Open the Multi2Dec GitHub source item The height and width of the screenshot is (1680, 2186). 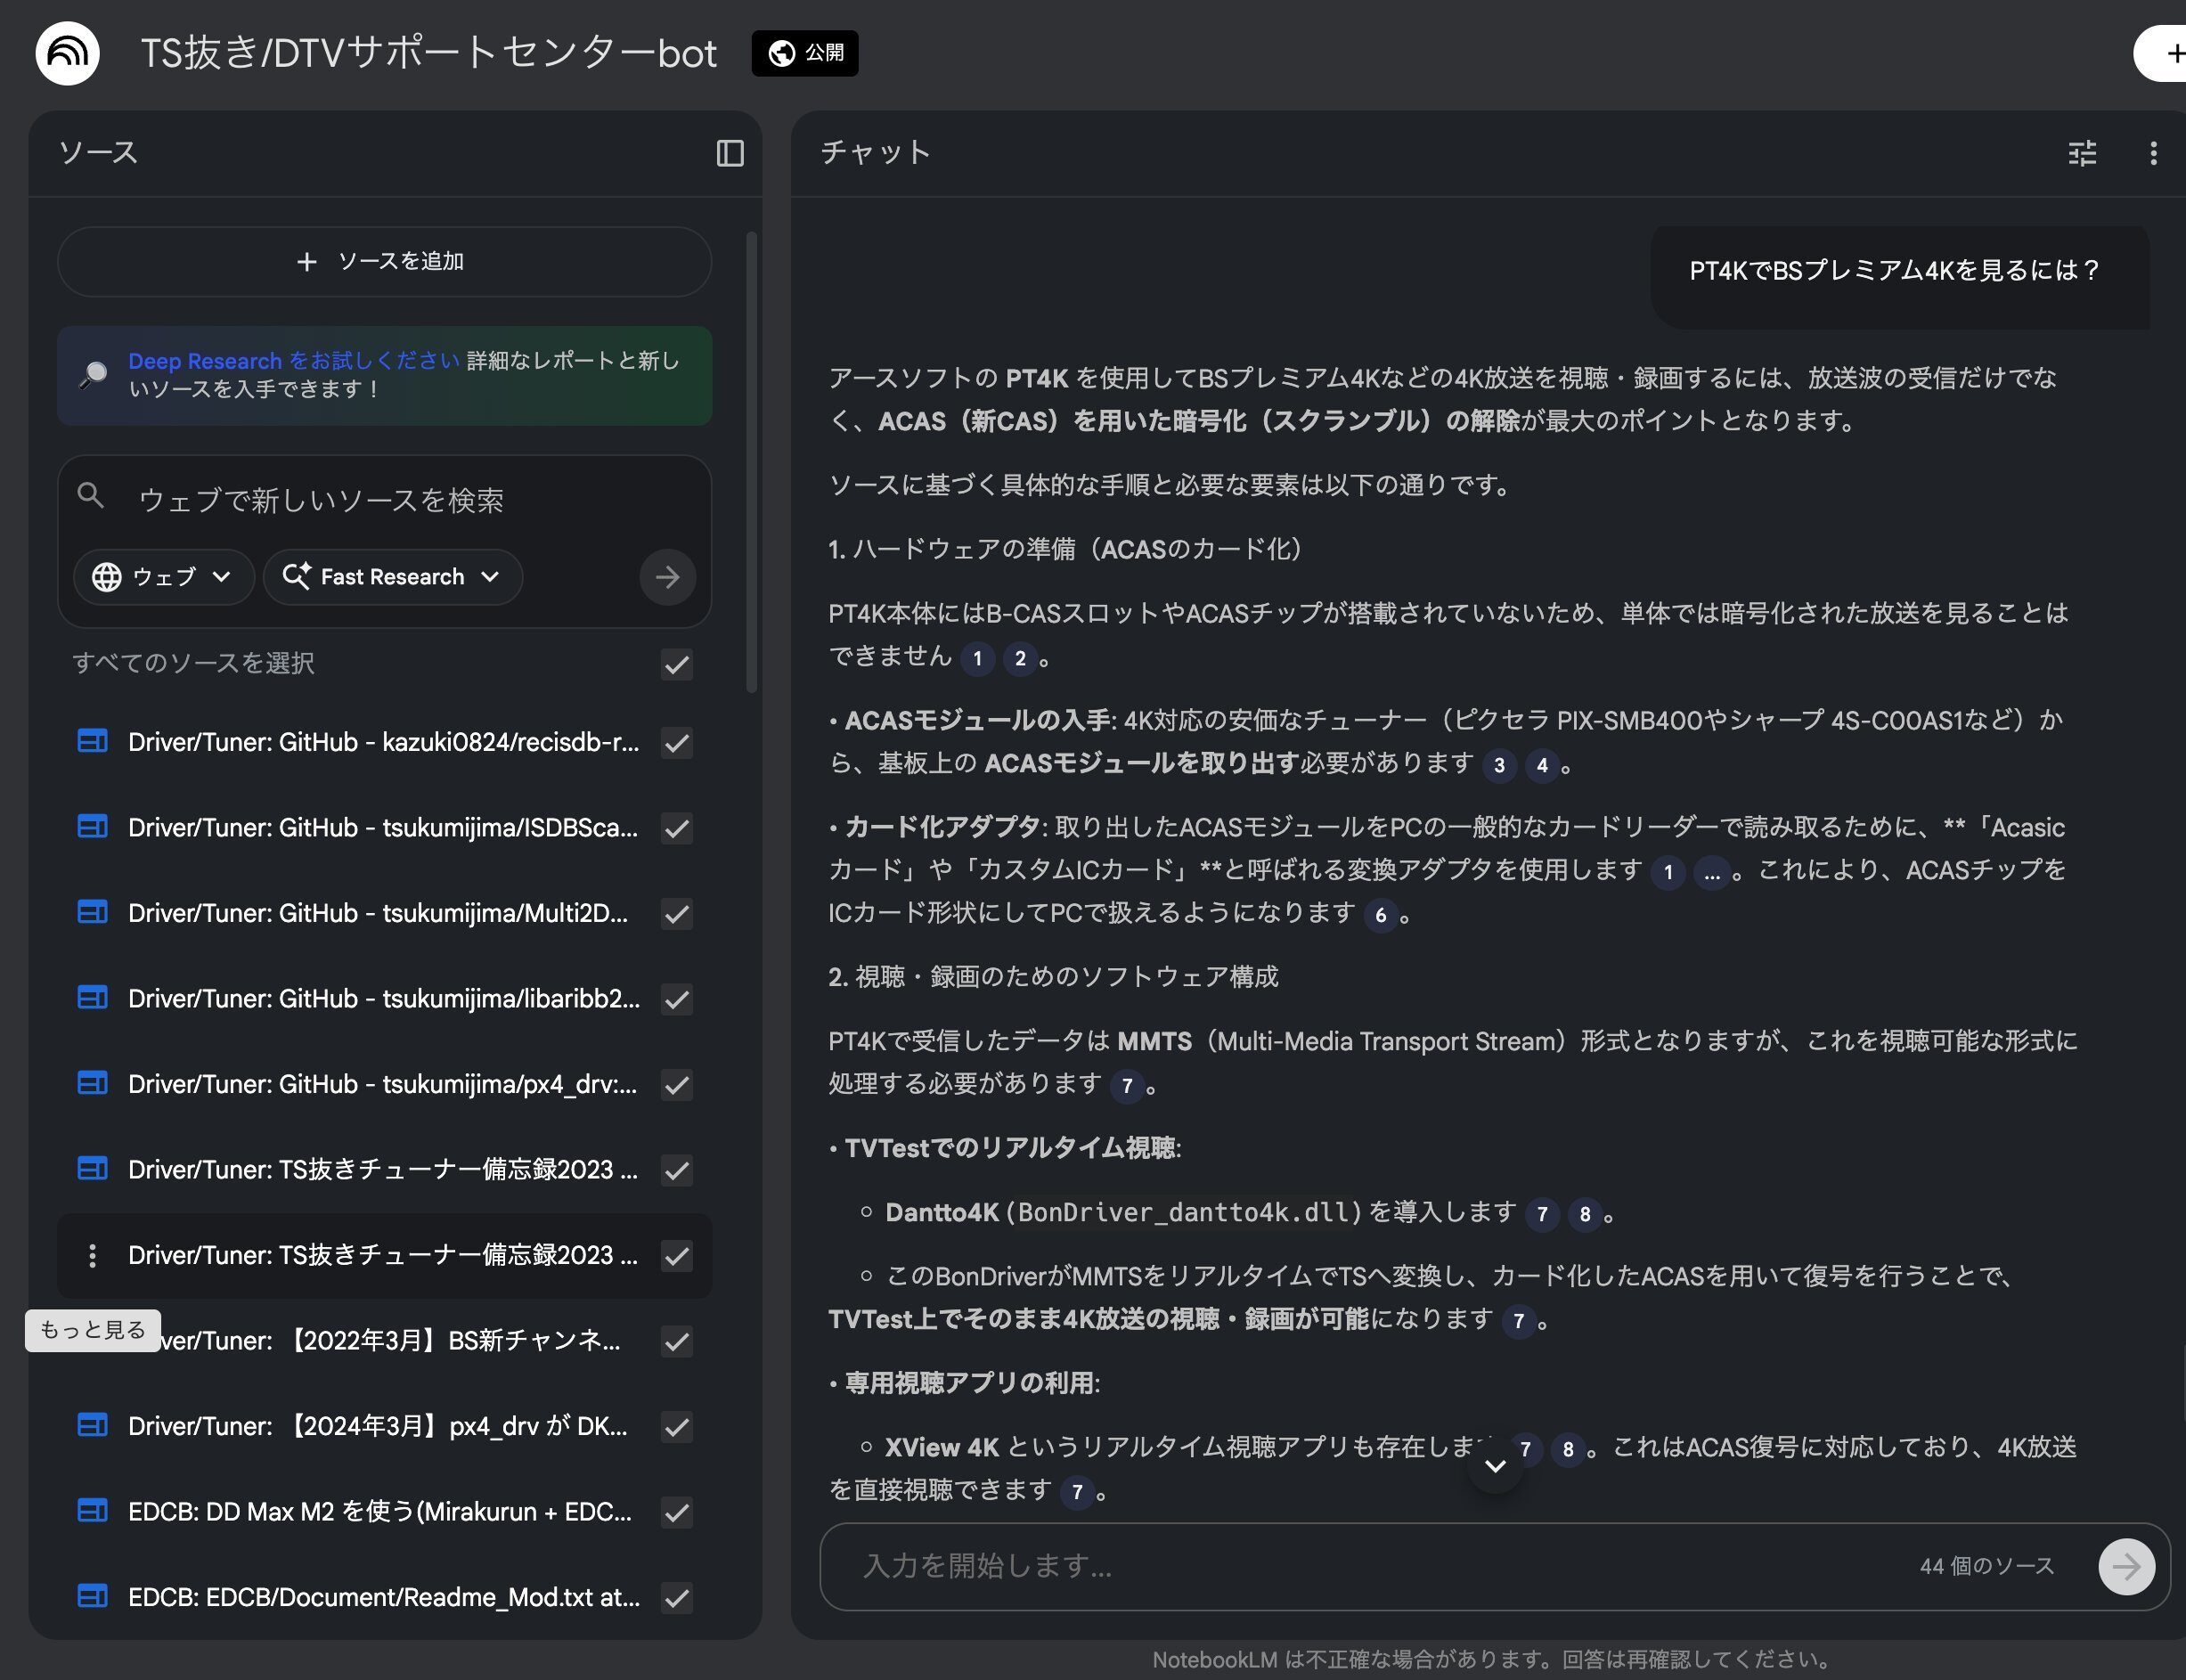click(378, 913)
